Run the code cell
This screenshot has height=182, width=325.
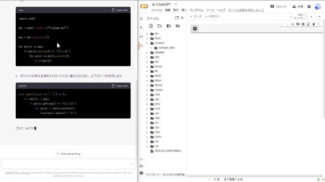pos(195,29)
